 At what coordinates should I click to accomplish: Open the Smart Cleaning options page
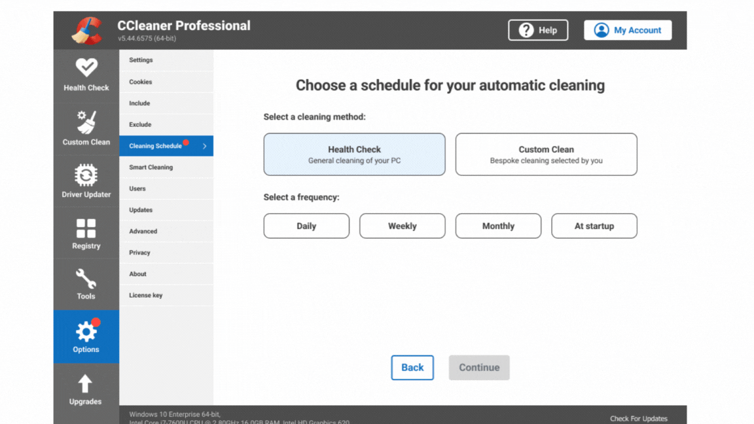point(166,168)
